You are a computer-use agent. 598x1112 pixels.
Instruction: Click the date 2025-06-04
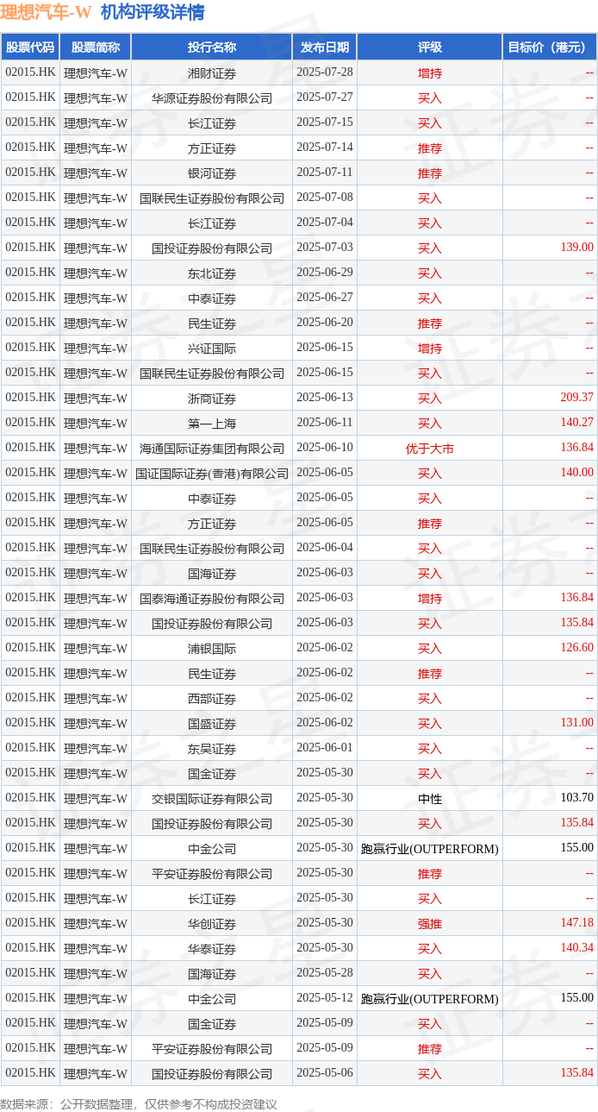pyautogui.click(x=325, y=548)
